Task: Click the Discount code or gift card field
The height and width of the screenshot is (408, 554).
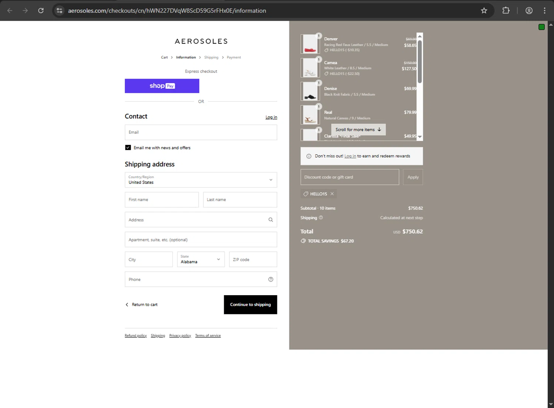Action: pyautogui.click(x=350, y=177)
